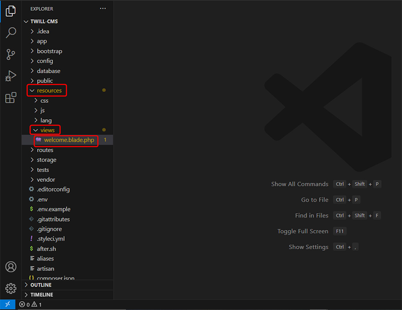Open the .env file

[x=42, y=199]
